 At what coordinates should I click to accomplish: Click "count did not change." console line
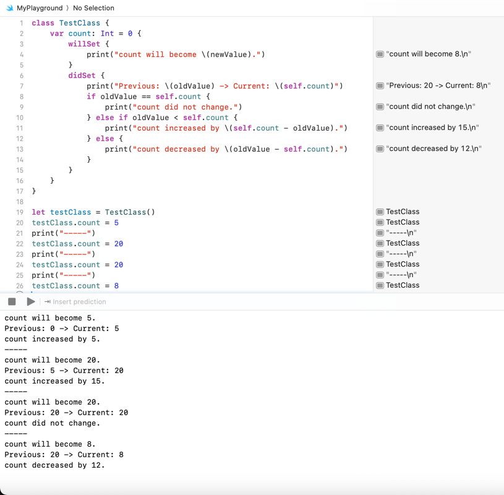coord(53,423)
